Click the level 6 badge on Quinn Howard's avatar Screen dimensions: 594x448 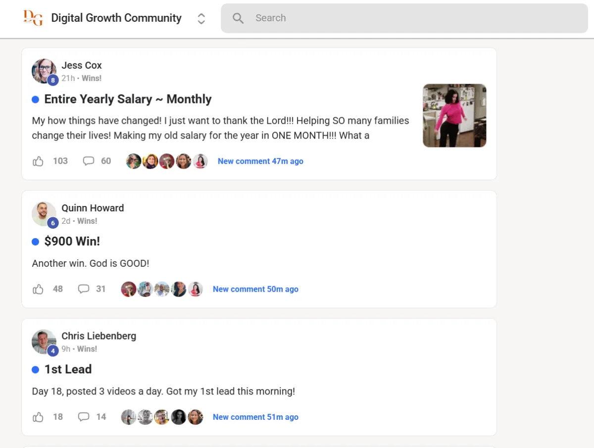click(53, 223)
